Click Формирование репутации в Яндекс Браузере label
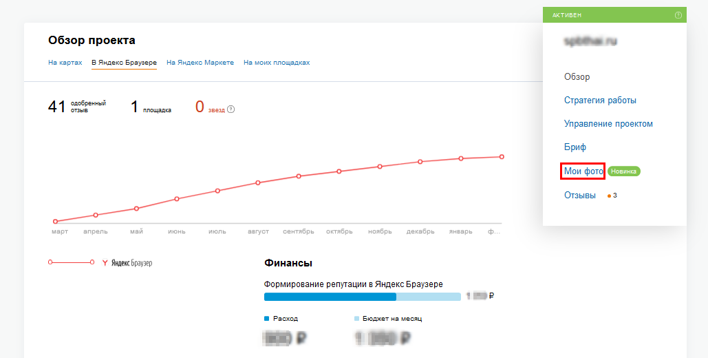This screenshot has width=708, height=358. click(354, 284)
